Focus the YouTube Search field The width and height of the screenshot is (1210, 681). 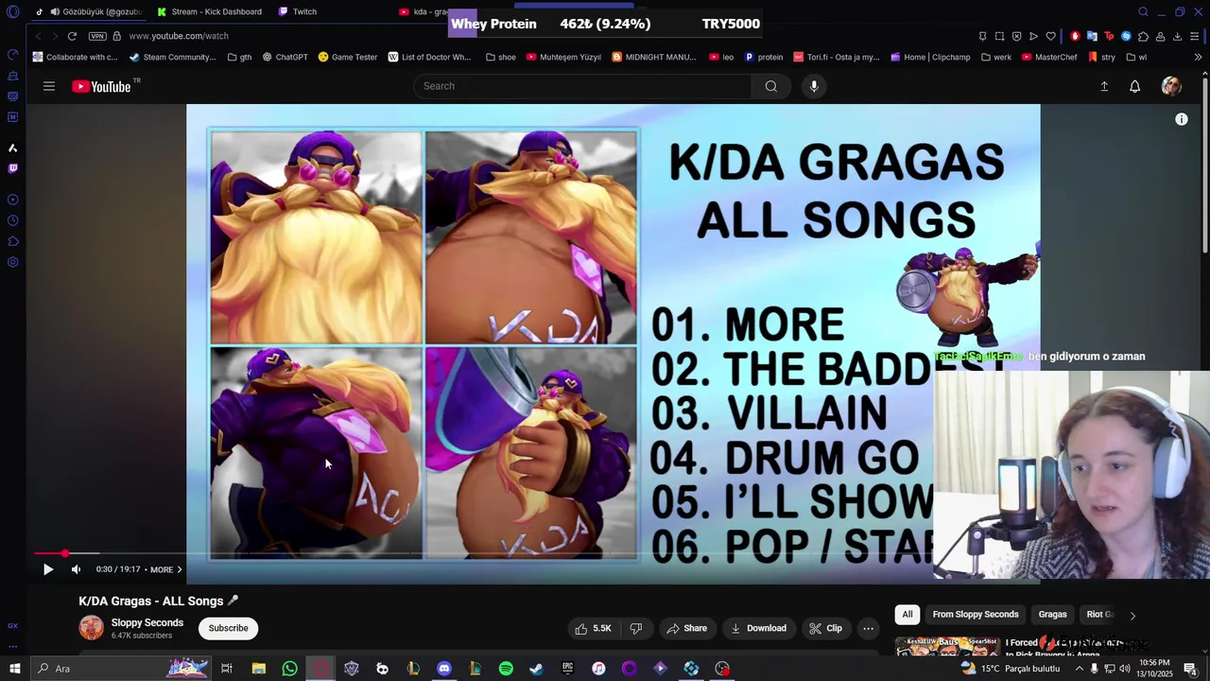(582, 86)
